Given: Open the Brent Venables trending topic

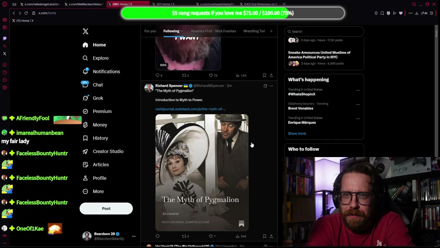Looking at the screenshot, I should coord(301,108).
